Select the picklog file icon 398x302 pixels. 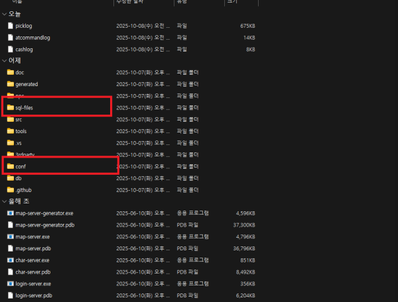tap(10, 26)
